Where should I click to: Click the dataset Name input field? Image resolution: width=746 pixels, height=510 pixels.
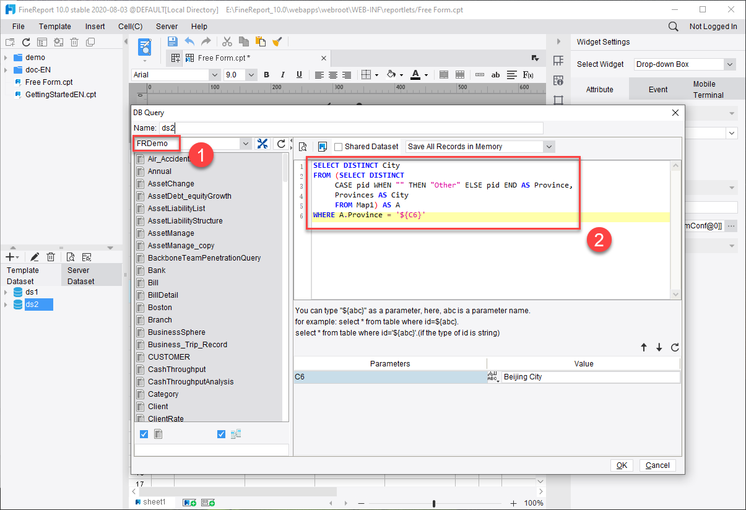351,128
